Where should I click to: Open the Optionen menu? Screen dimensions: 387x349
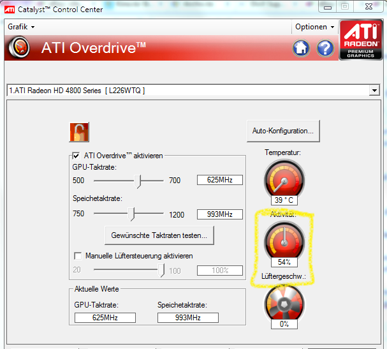315,27
